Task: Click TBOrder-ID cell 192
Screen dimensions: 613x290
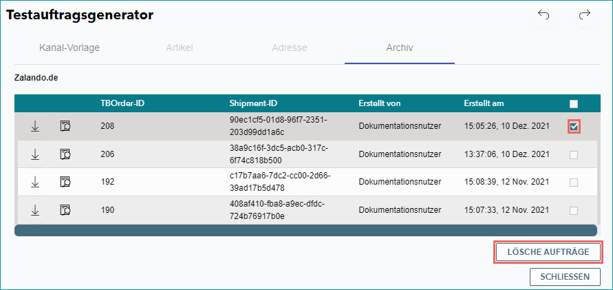Action: pyautogui.click(x=107, y=182)
